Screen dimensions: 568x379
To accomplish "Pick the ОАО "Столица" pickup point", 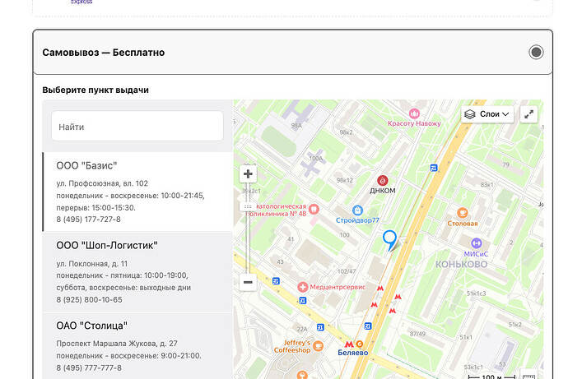I will pyautogui.click(x=137, y=346).
